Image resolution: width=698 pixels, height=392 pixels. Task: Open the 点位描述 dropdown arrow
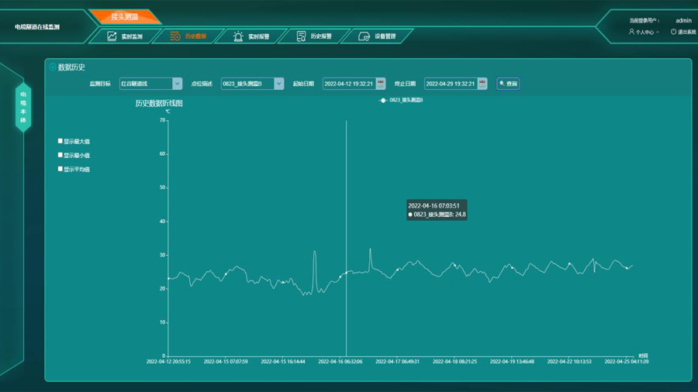(x=278, y=84)
